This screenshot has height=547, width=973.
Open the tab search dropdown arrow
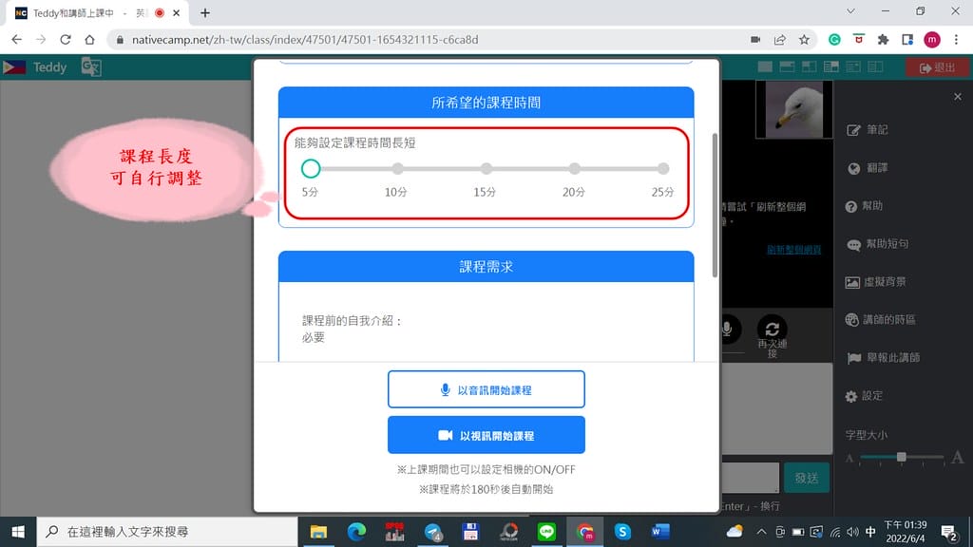pyautogui.click(x=850, y=11)
